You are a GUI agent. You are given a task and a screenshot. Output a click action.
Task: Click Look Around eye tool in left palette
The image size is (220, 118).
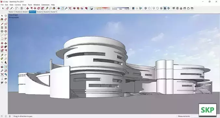[x=6, y=79]
